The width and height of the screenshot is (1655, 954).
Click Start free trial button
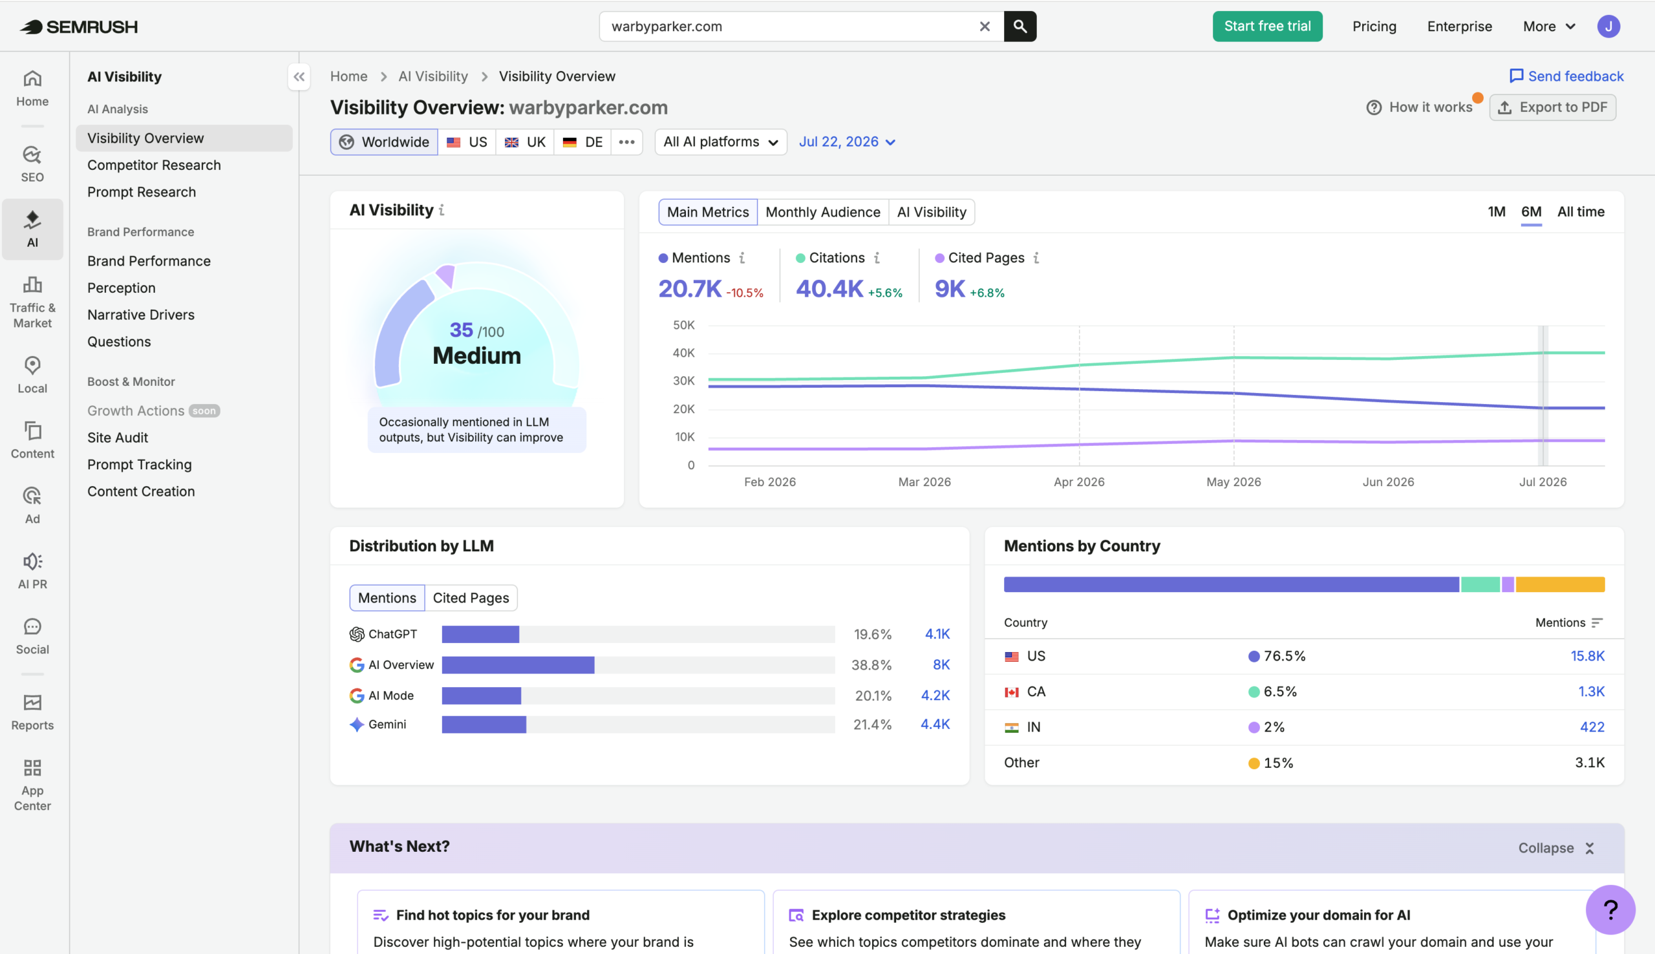[1267, 26]
